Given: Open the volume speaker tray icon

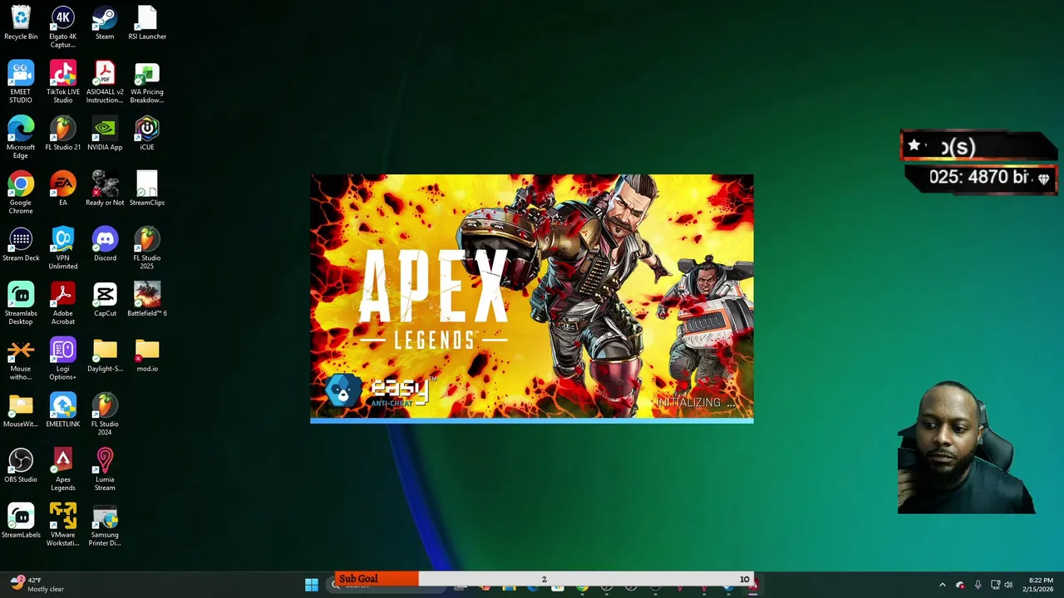Looking at the screenshot, I should coord(1008,585).
